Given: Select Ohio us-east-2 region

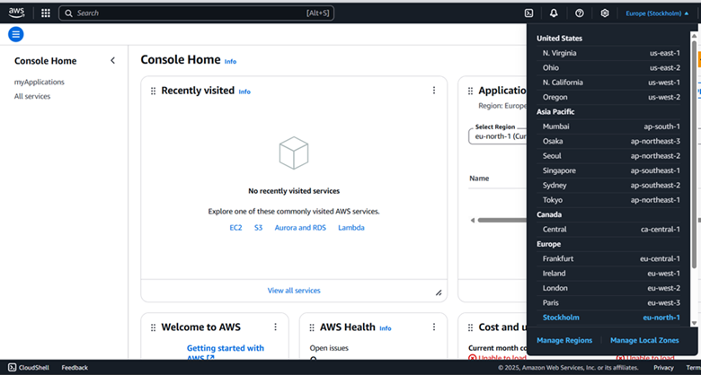Looking at the screenshot, I should [x=608, y=68].
